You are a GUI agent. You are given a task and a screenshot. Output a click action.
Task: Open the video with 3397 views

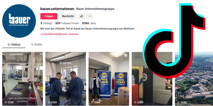click(x=152, y=79)
